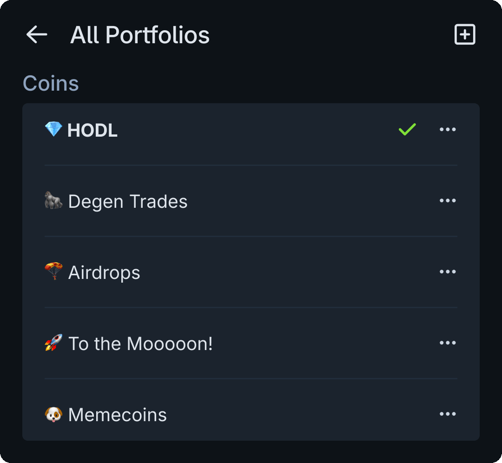
Task: Open the Airdrops portfolio
Action: point(104,272)
